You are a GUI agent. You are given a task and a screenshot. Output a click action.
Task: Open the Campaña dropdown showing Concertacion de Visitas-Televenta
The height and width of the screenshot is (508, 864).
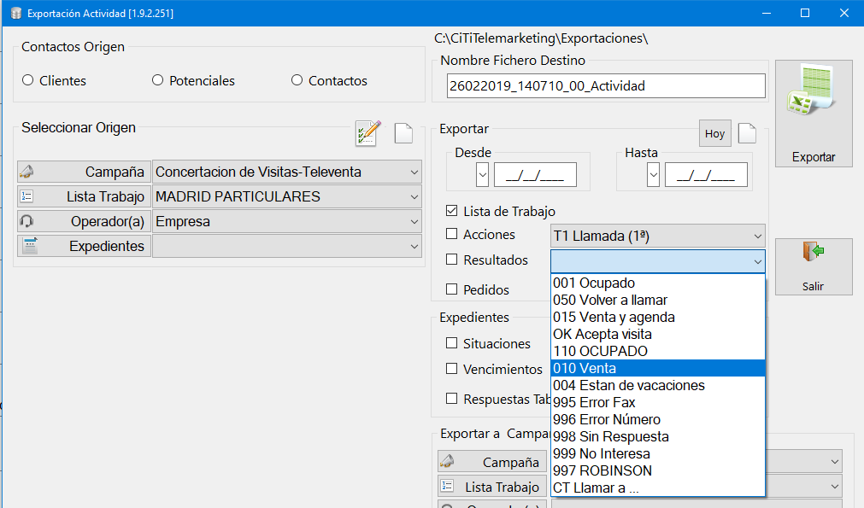287,172
